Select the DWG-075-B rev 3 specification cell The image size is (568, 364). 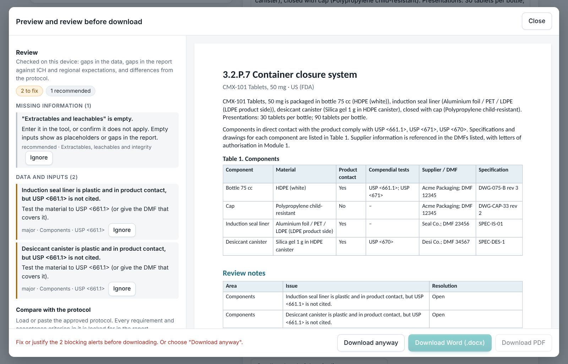(499, 192)
